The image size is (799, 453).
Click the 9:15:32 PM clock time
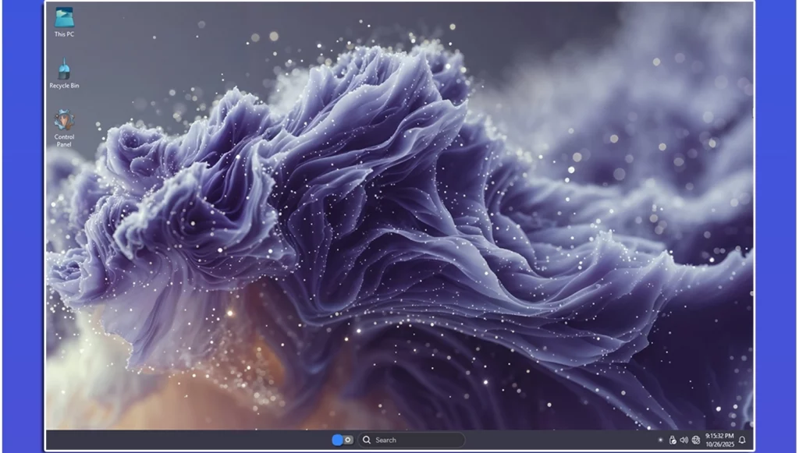pyautogui.click(x=719, y=436)
